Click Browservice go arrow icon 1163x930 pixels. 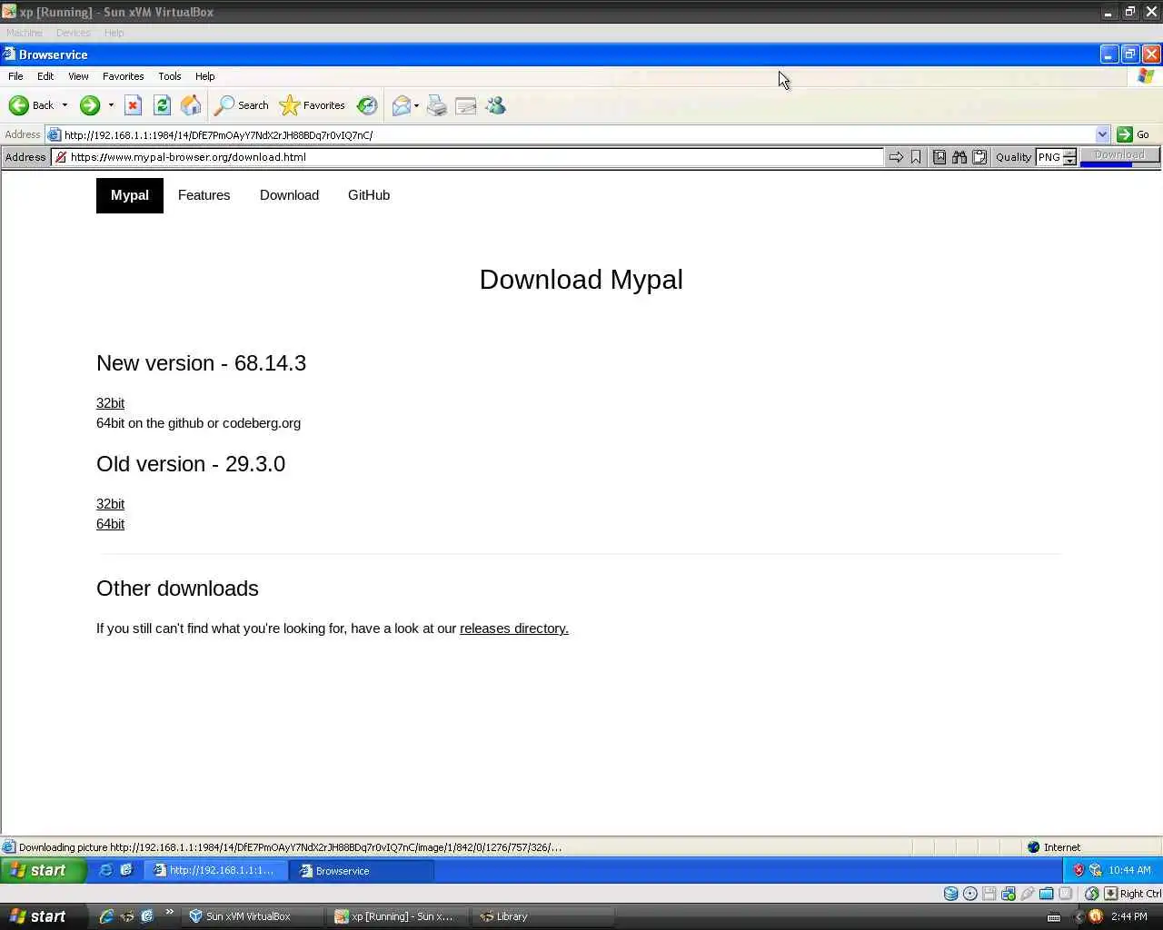tap(896, 157)
